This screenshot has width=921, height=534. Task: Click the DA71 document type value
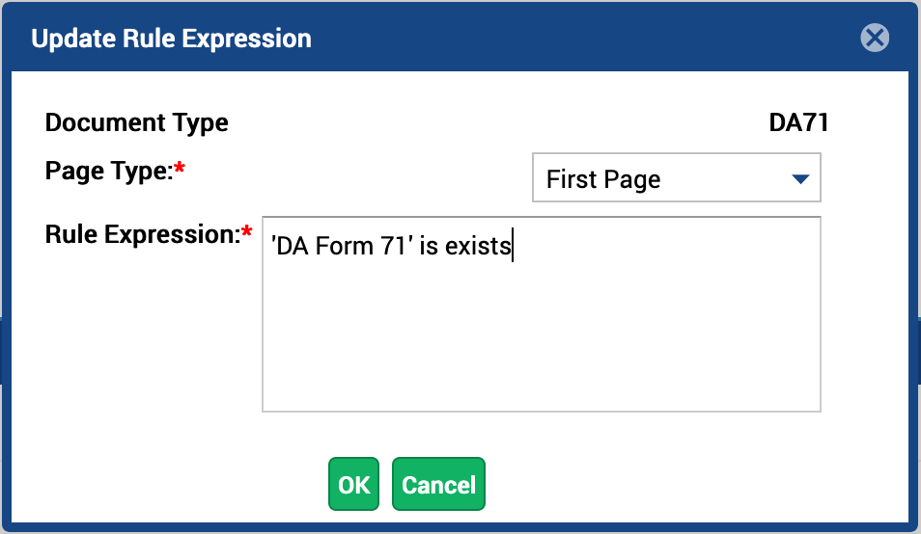(x=798, y=122)
